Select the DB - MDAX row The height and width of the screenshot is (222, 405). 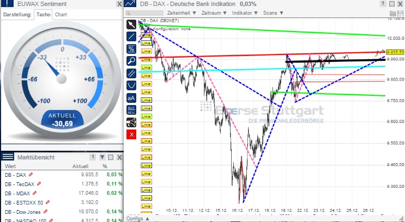[x=62, y=193]
